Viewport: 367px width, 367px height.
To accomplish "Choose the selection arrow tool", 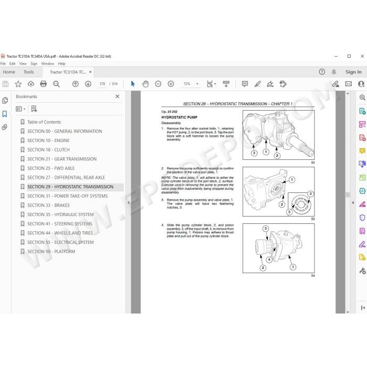I will coord(133,84).
